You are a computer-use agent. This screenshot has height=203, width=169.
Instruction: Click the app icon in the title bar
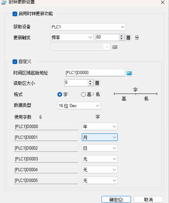click(x=4, y=2)
